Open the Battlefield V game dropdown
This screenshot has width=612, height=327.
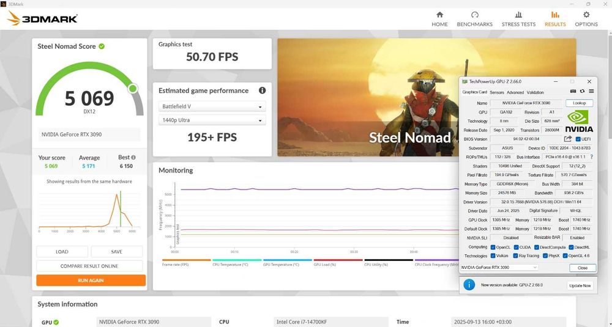[212, 106]
